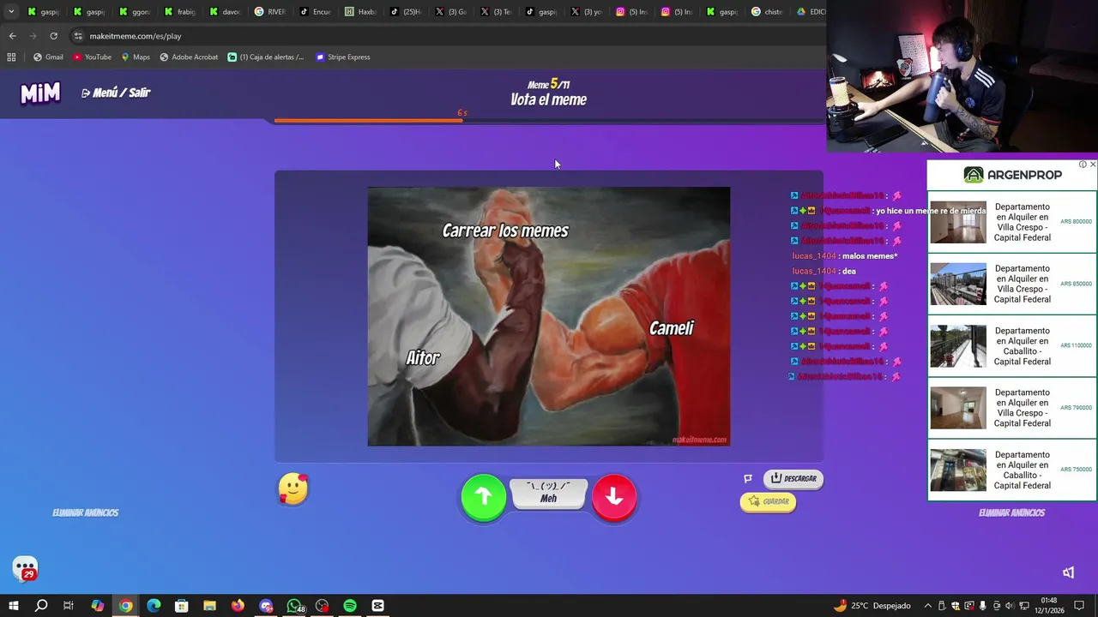Toggle the sound speaker icon
Screen dimensions: 1098x617
(1068, 572)
